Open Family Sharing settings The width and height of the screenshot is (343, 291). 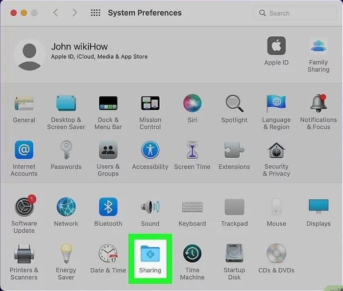tap(318, 47)
